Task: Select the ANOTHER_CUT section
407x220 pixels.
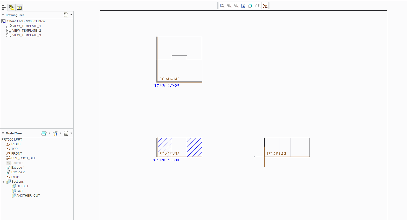Action: pos(28,196)
